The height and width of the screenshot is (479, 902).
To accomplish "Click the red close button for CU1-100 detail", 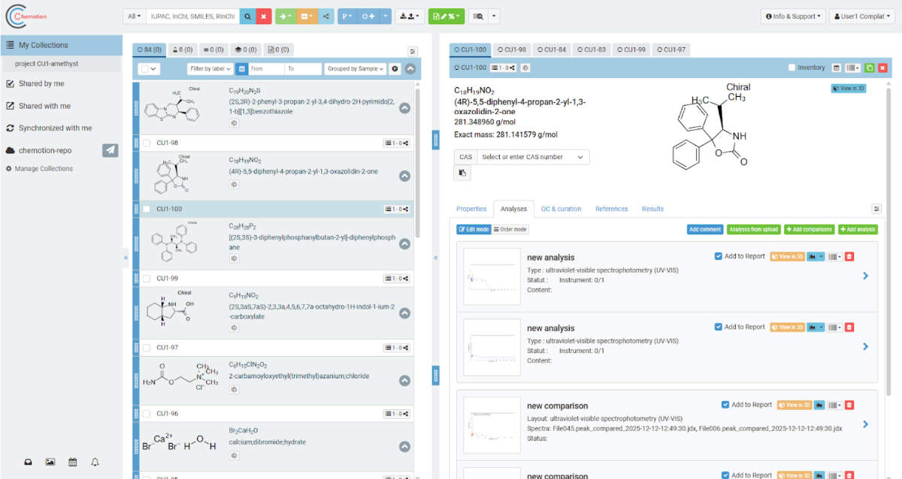I will 882,68.
